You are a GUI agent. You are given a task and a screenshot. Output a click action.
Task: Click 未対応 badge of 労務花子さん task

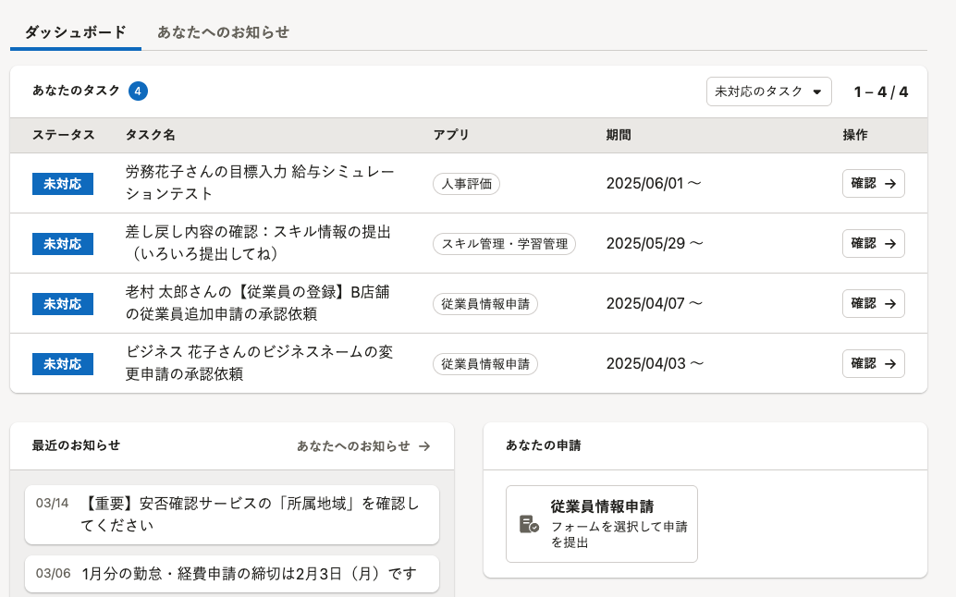(x=63, y=184)
